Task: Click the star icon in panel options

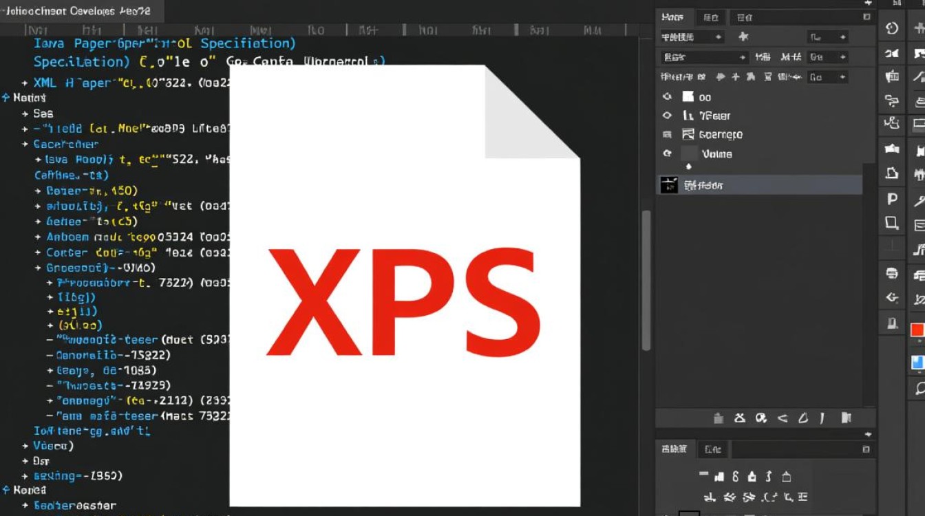Action: (x=743, y=37)
